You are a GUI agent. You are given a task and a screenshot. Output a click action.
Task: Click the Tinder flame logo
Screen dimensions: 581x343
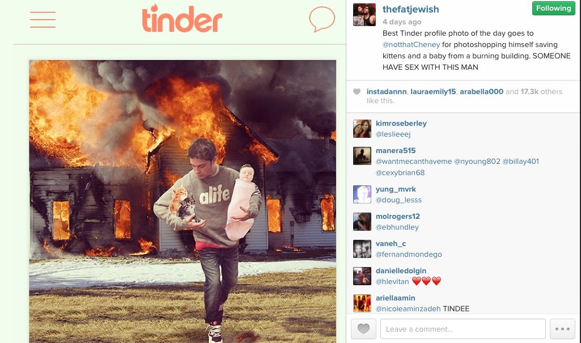[182, 18]
